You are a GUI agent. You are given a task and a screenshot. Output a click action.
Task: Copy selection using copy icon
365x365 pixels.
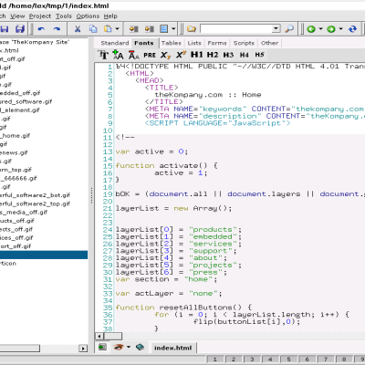[x=93, y=29]
